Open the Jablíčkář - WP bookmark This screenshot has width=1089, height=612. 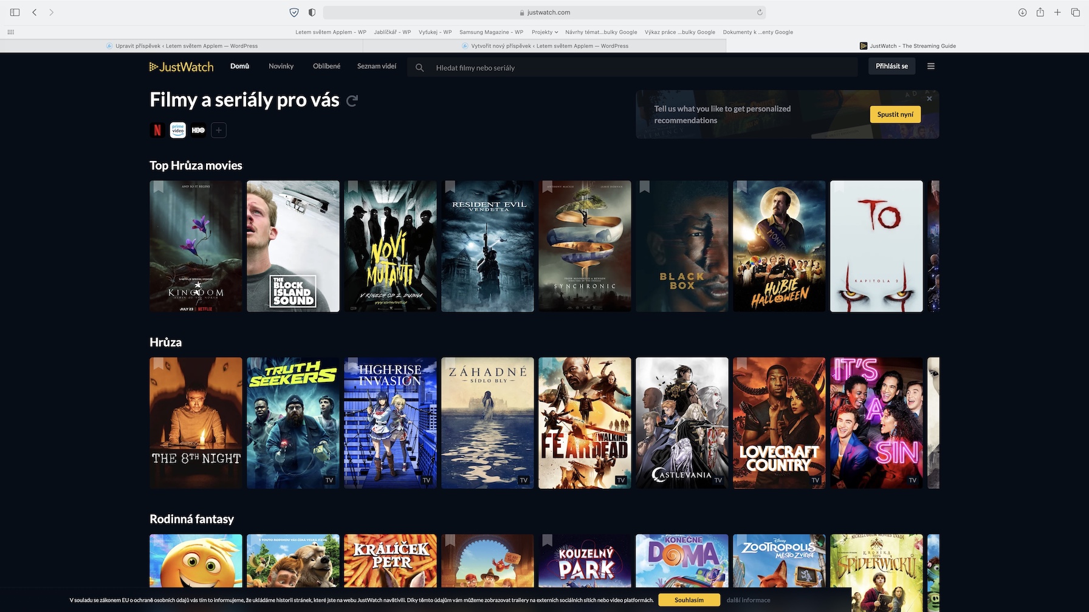393,32
